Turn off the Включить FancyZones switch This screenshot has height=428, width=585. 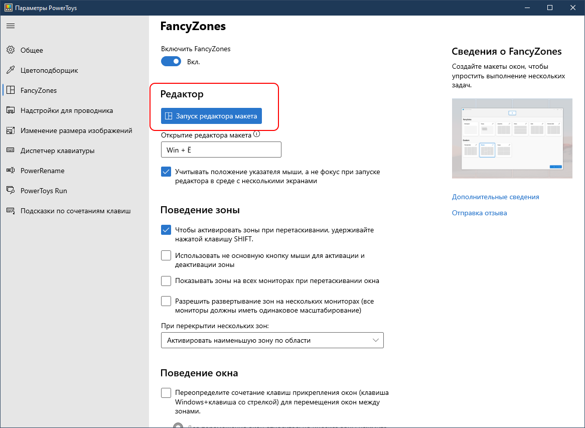171,62
